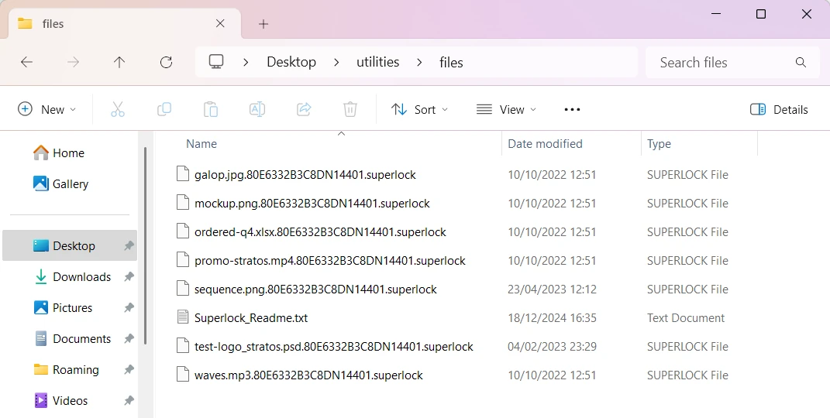This screenshot has height=418, width=830.
Task: Click into the Search files box
Action: [x=732, y=63]
